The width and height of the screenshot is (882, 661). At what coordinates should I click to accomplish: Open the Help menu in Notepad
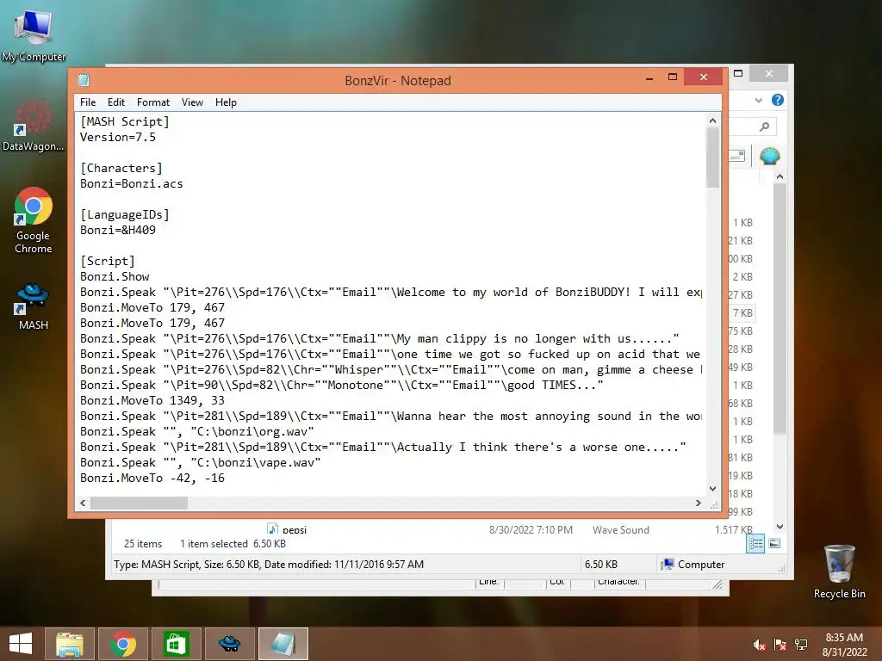click(226, 102)
